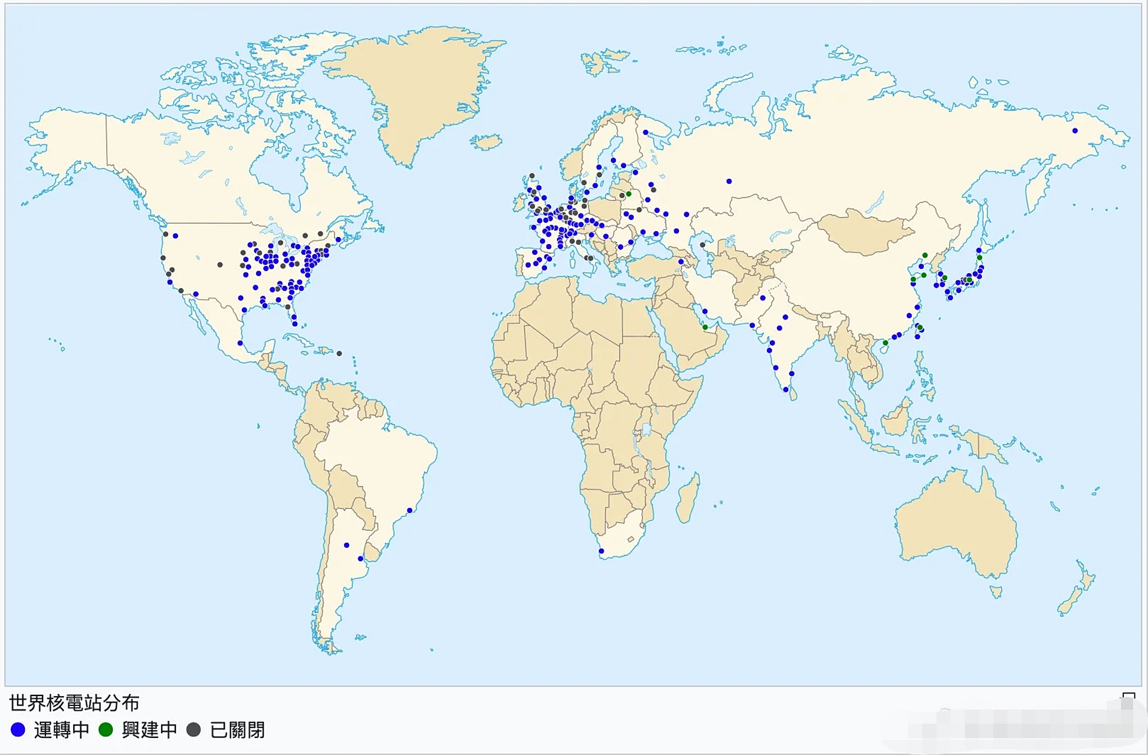This screenshot has height=755, width=1148.
Task: Click a green under-construction marker in South Korea
Action: coord(944,277)
